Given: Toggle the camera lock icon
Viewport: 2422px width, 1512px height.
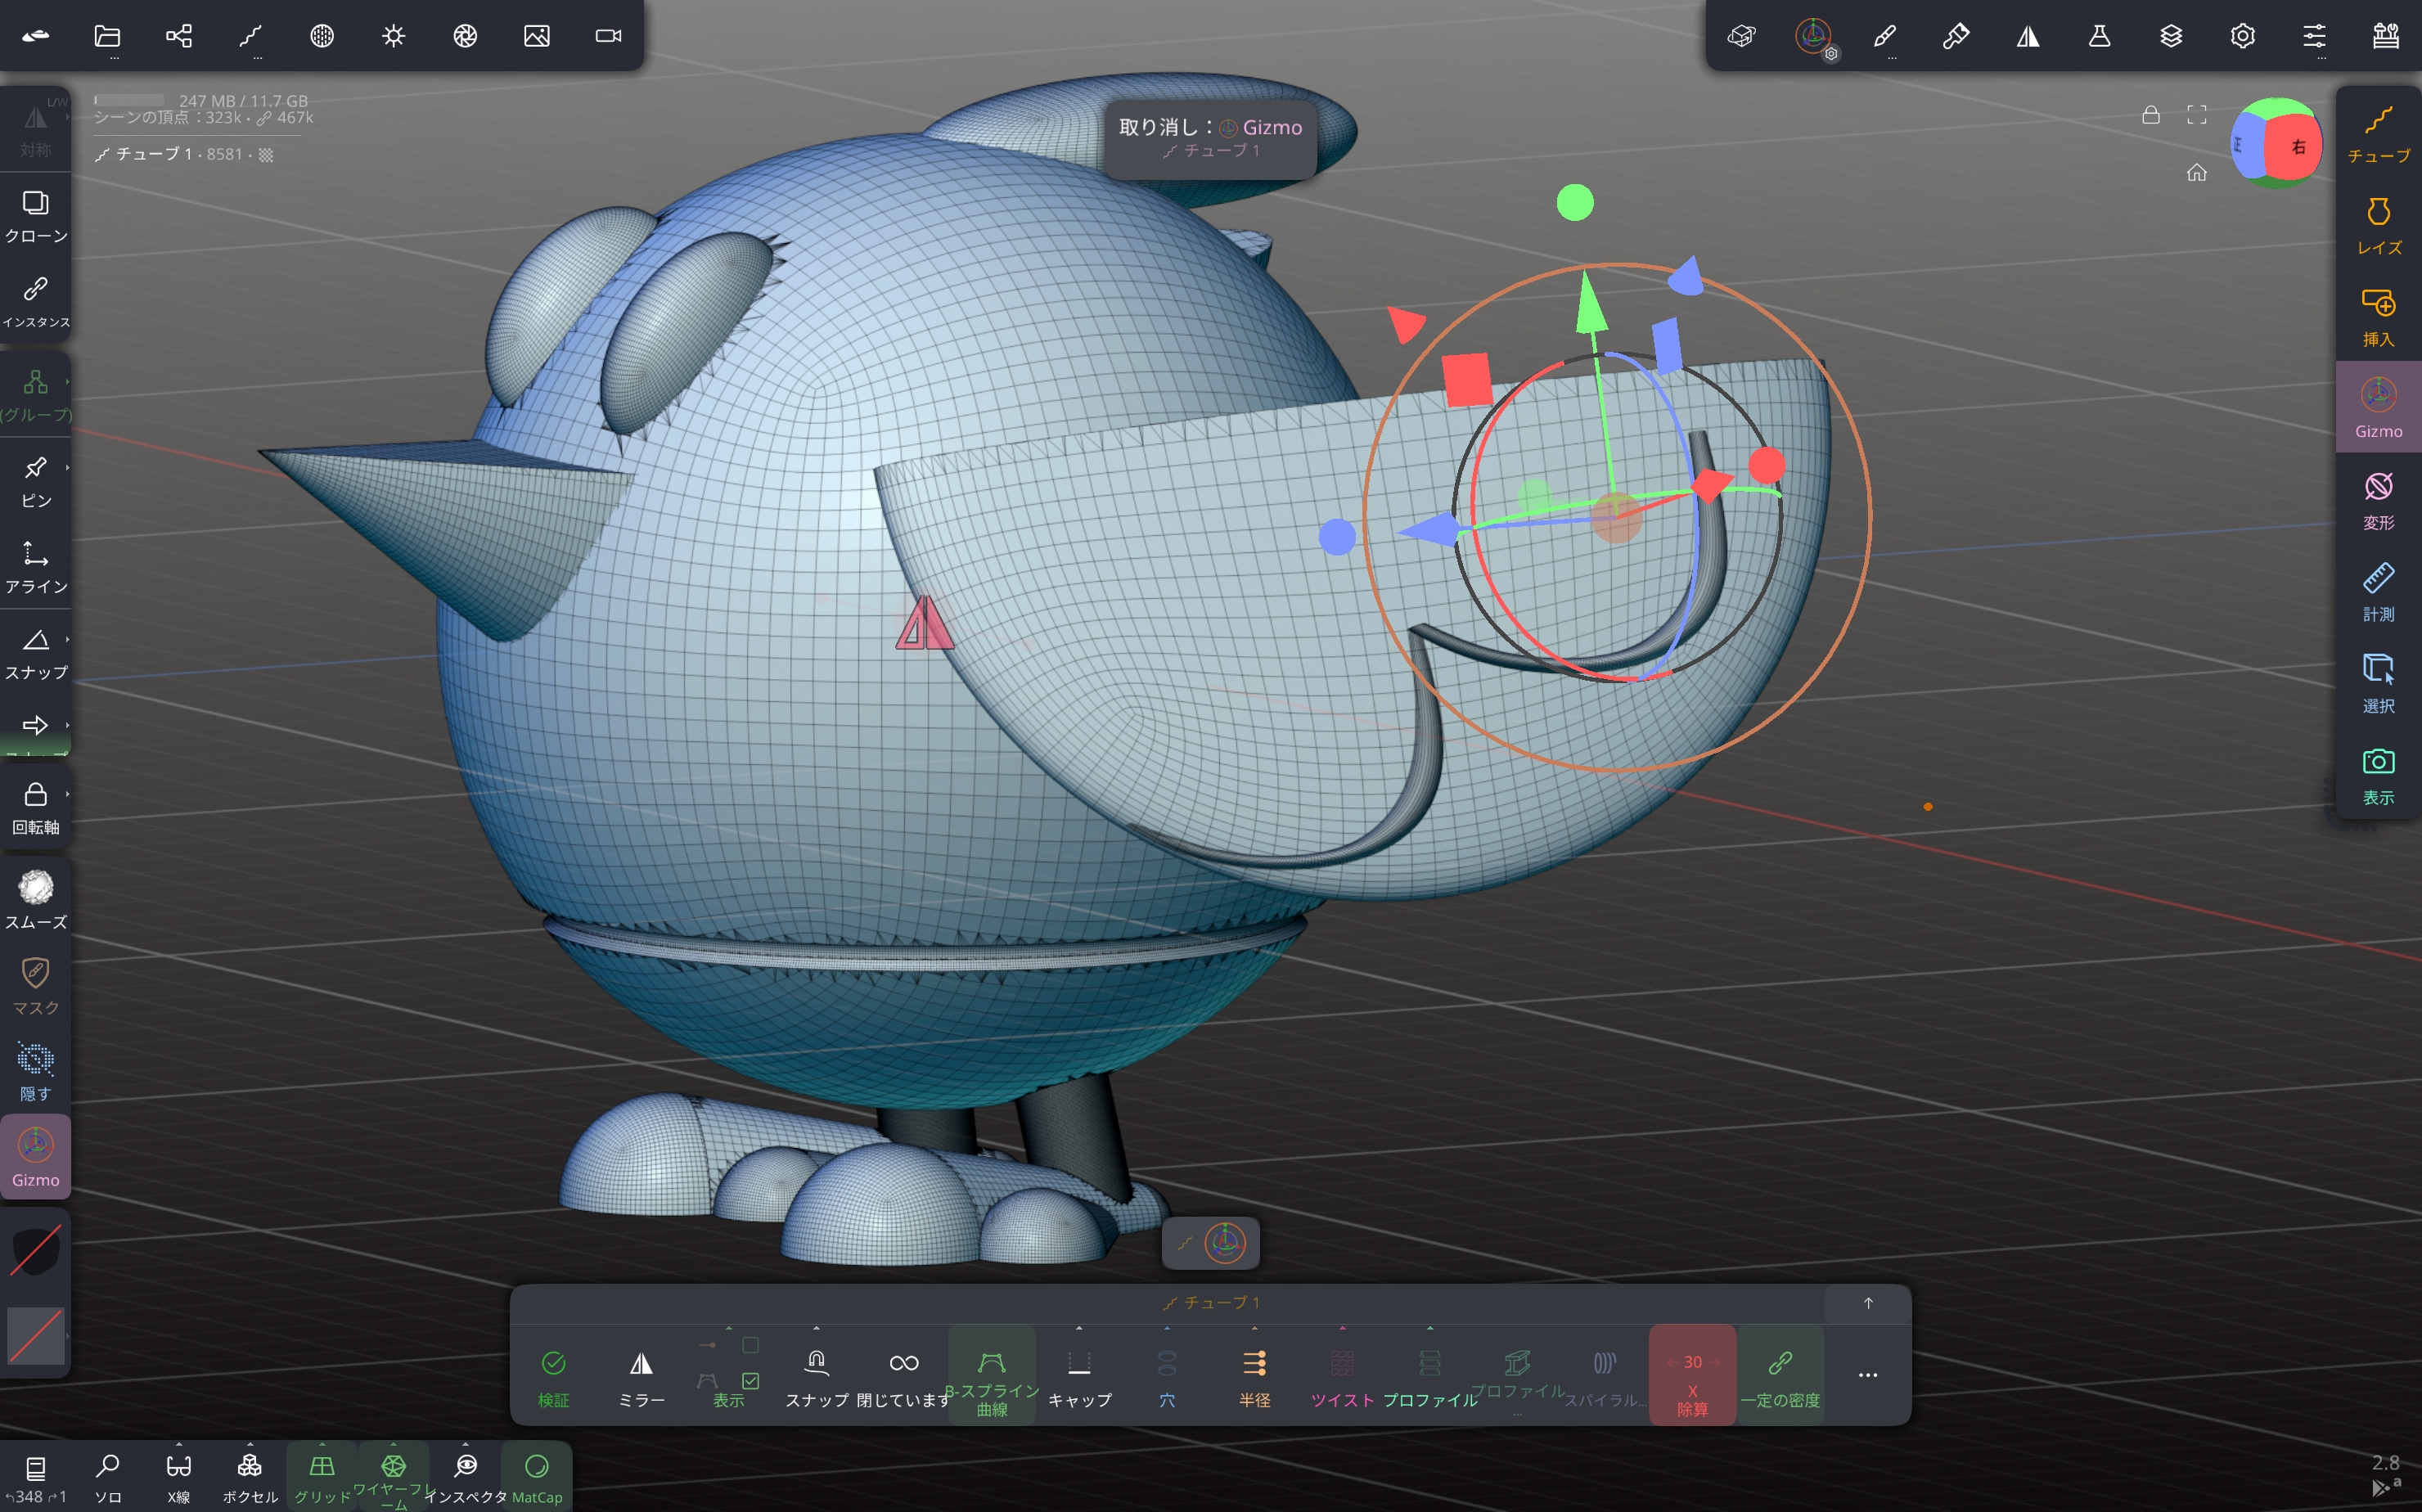Looking at the screenshot, I should click(2151, 115).
